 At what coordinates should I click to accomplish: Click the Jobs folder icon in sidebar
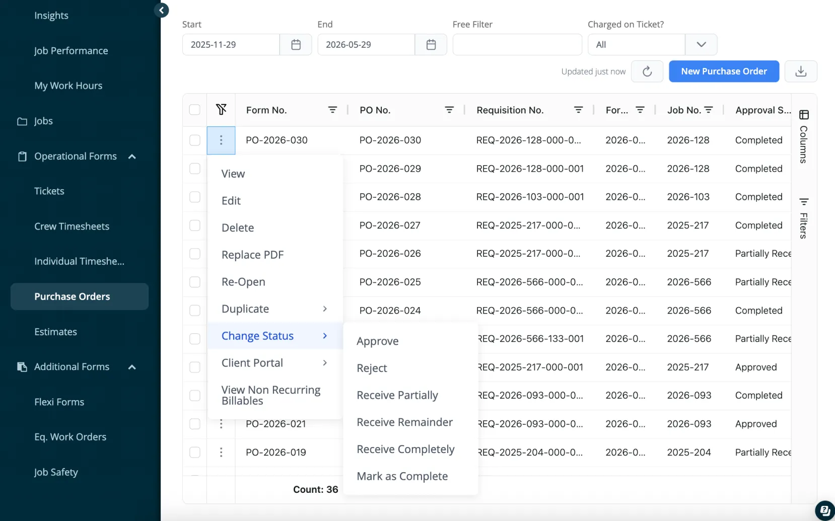coord(22,121)
